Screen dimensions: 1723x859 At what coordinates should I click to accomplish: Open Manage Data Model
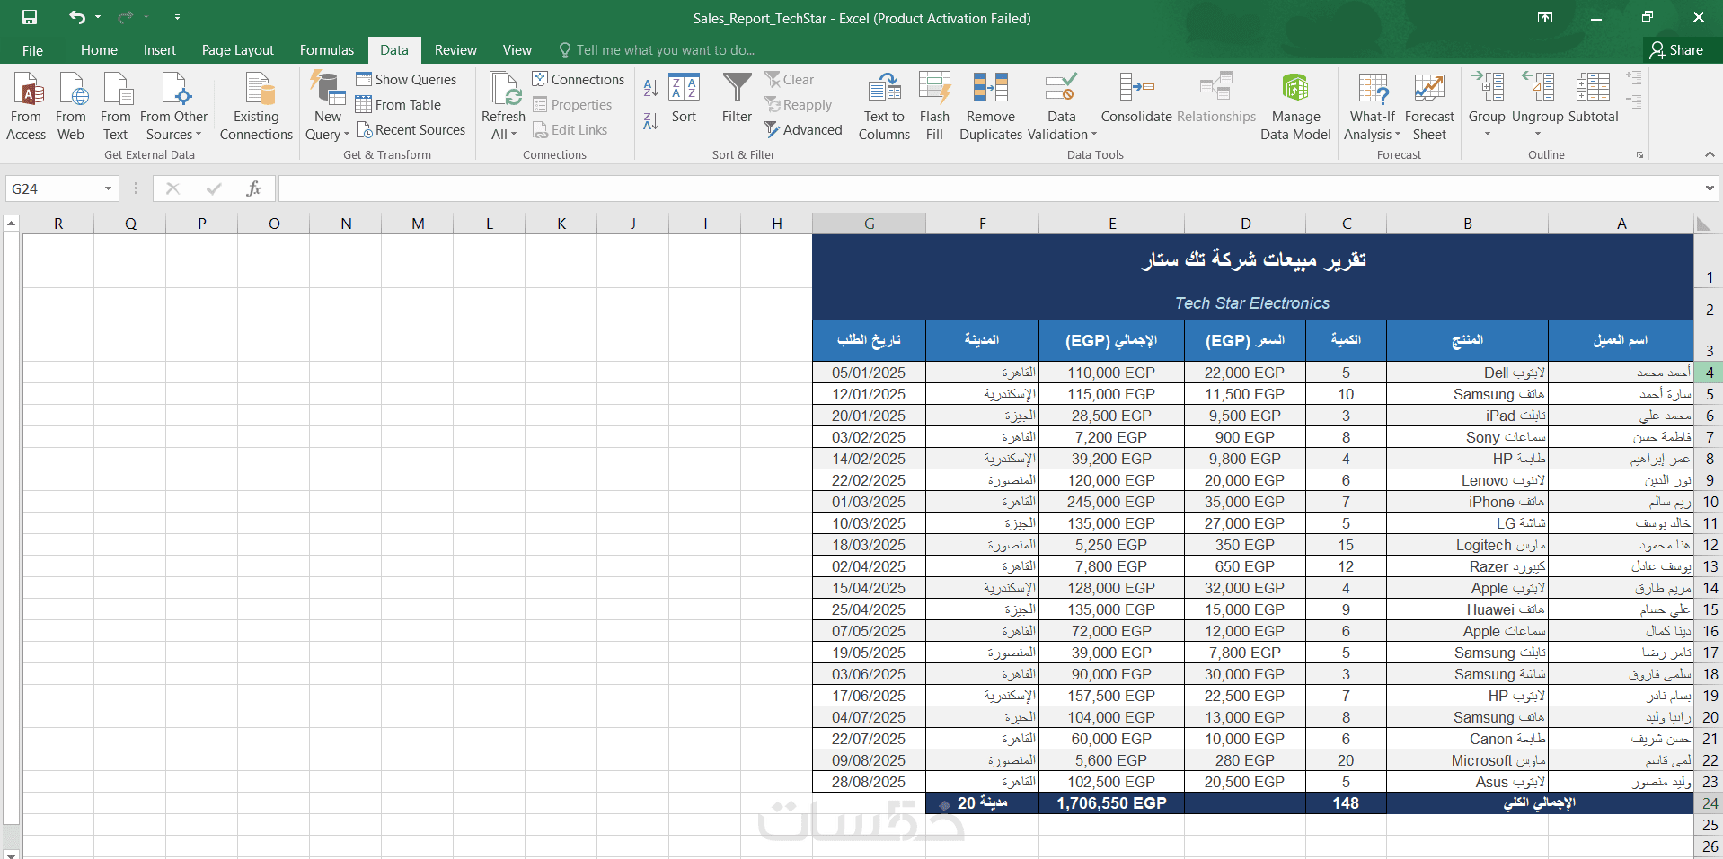pos(1295,106)
